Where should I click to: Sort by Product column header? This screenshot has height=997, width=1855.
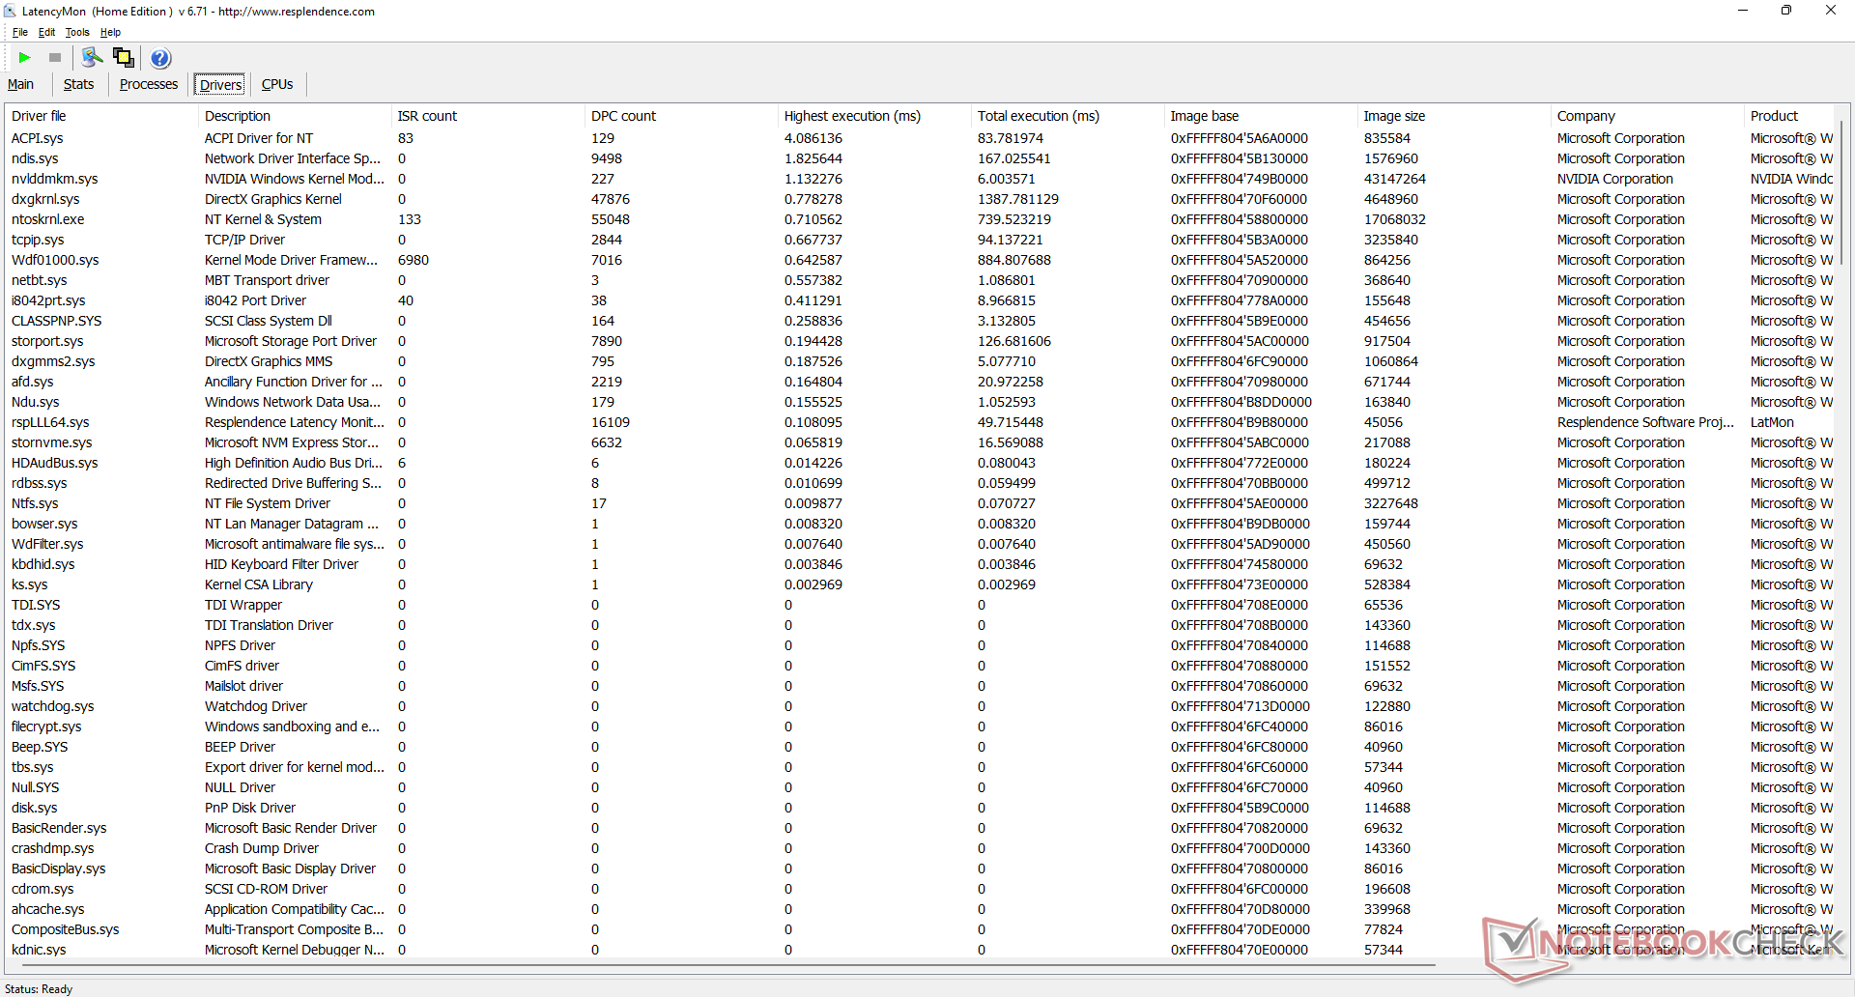click(x=1789, y=116)
